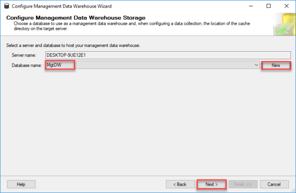Click the New database button

click(276, 65)
